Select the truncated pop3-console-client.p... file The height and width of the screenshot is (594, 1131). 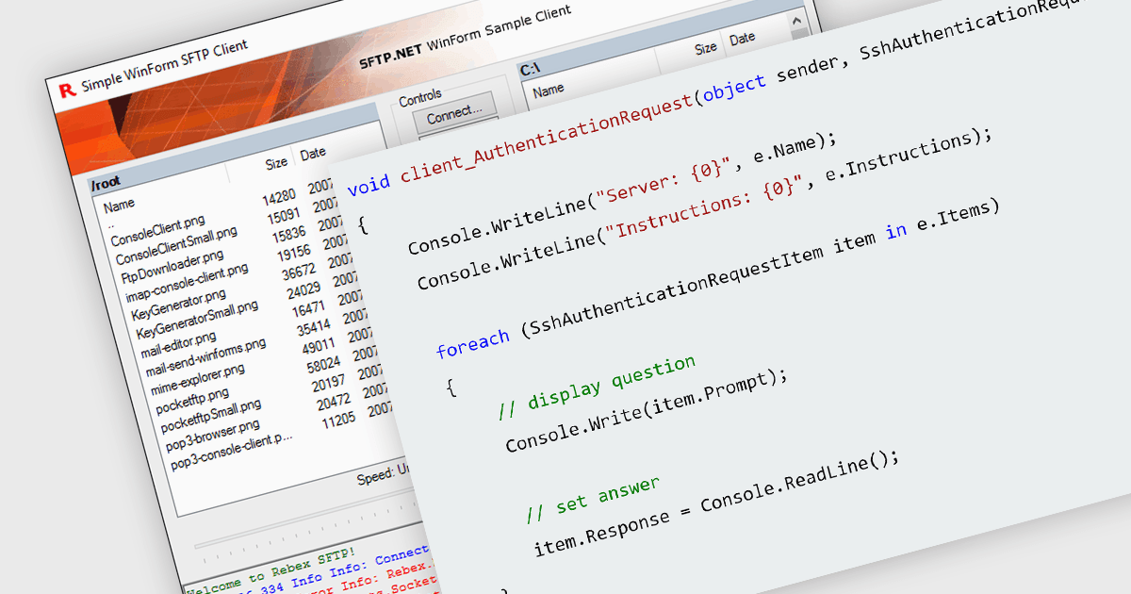point(233,451)
